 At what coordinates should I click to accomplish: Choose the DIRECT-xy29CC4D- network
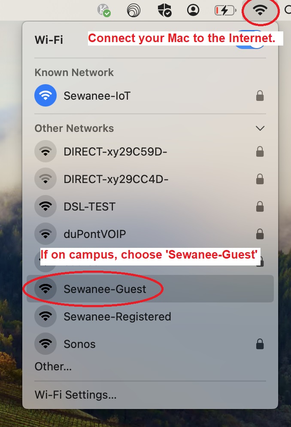pyautogui.click(x=150, y=179)
